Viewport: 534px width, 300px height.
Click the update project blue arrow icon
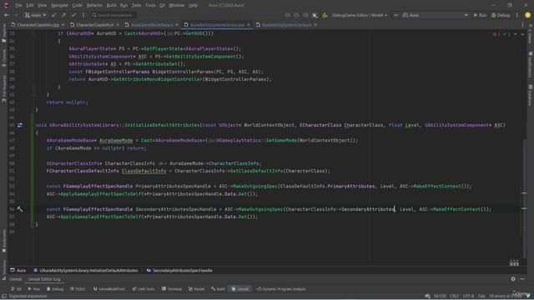coord(53,15)
